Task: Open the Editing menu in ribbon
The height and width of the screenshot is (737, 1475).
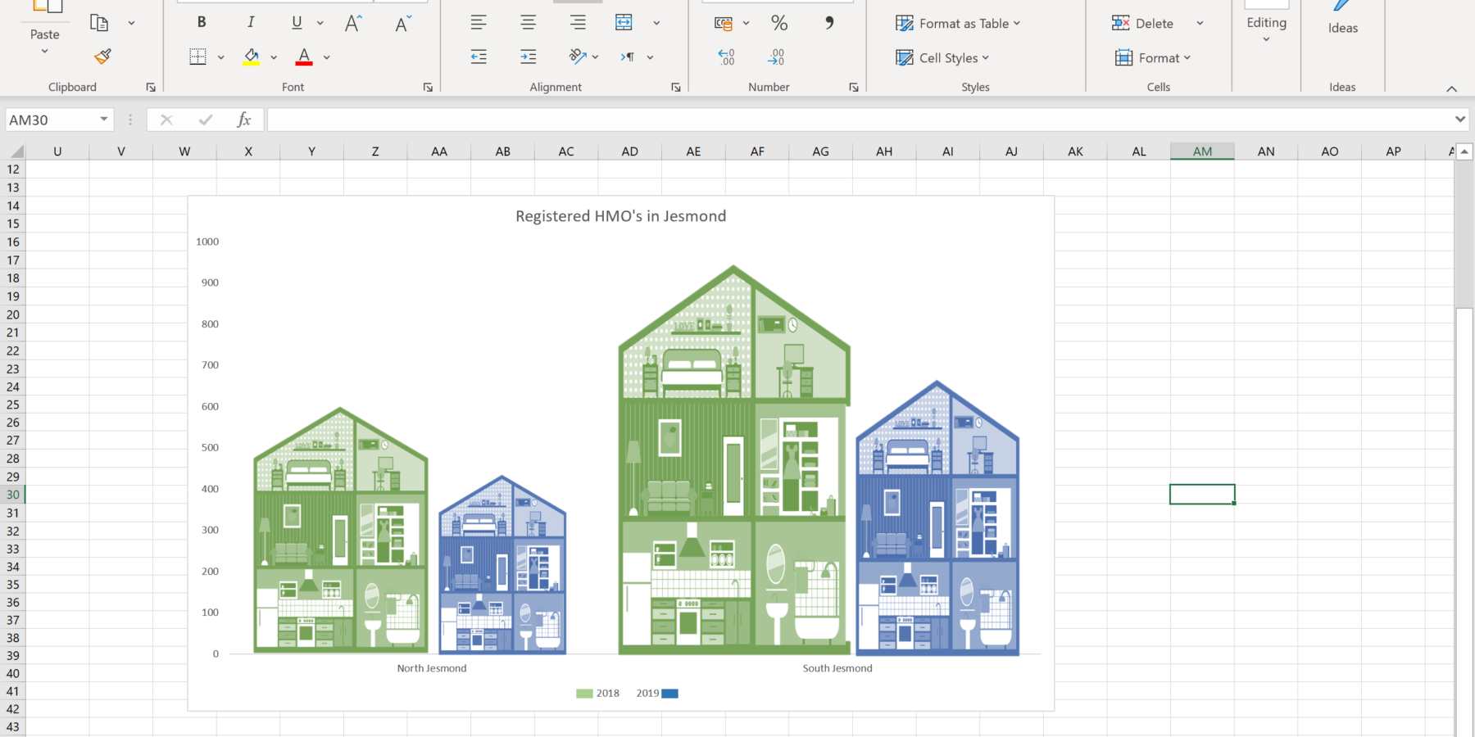Action: 1266,28
